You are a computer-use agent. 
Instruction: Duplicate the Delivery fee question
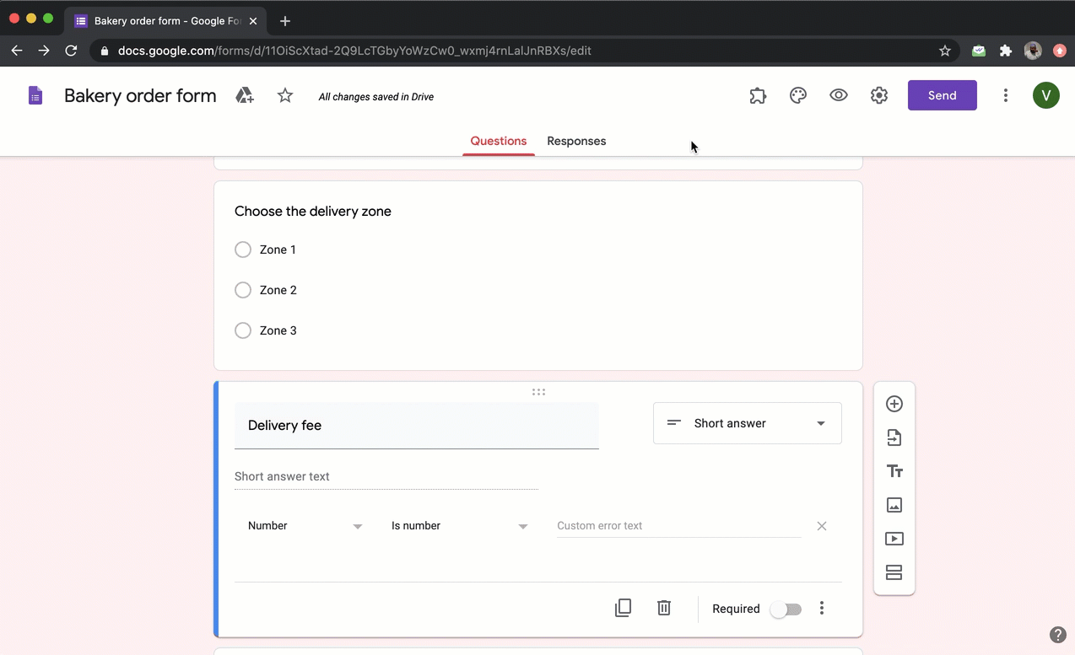coord(623,608)
